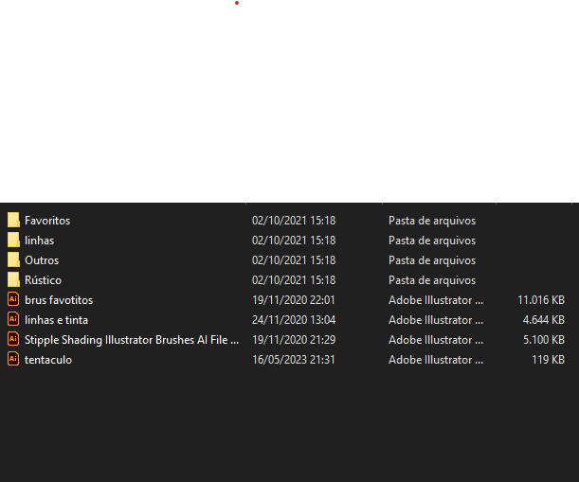This screenshot has width=579, height=482.
Task: Select the Outros folder name
Action: click(42, 260)
